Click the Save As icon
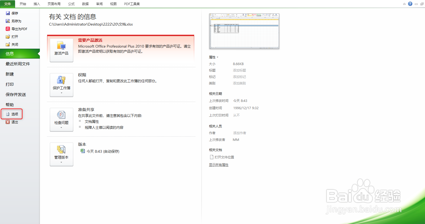Screen dimensions: 425x224 point(8,21)
